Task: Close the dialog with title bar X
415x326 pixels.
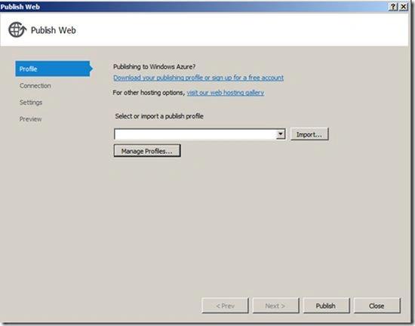Action: [x=403, y=7]
